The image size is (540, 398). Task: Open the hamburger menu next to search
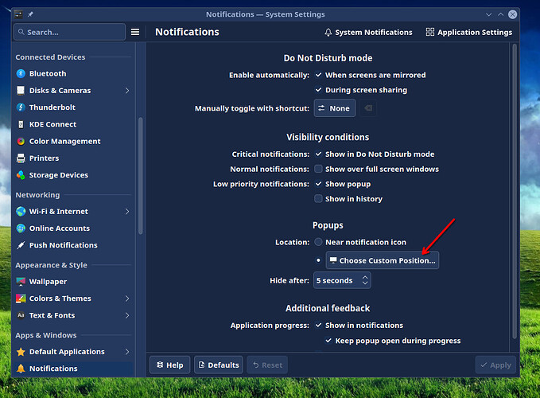coord(135,32)
